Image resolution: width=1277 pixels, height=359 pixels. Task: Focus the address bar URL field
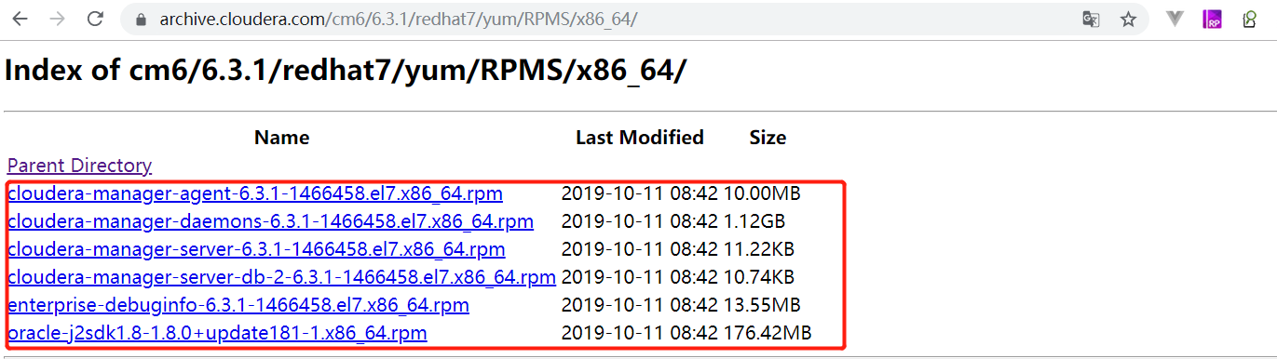596,20
